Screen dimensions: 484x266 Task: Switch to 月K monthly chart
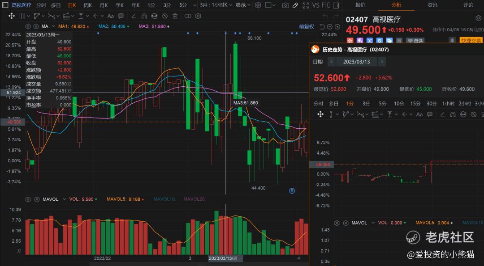pyautogui.click(x=104, y=5)
